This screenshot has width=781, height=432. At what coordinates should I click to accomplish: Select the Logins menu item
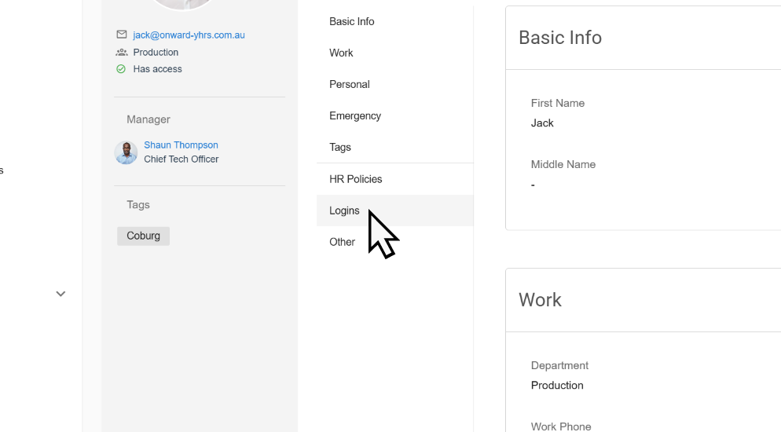tap(395, 211)
